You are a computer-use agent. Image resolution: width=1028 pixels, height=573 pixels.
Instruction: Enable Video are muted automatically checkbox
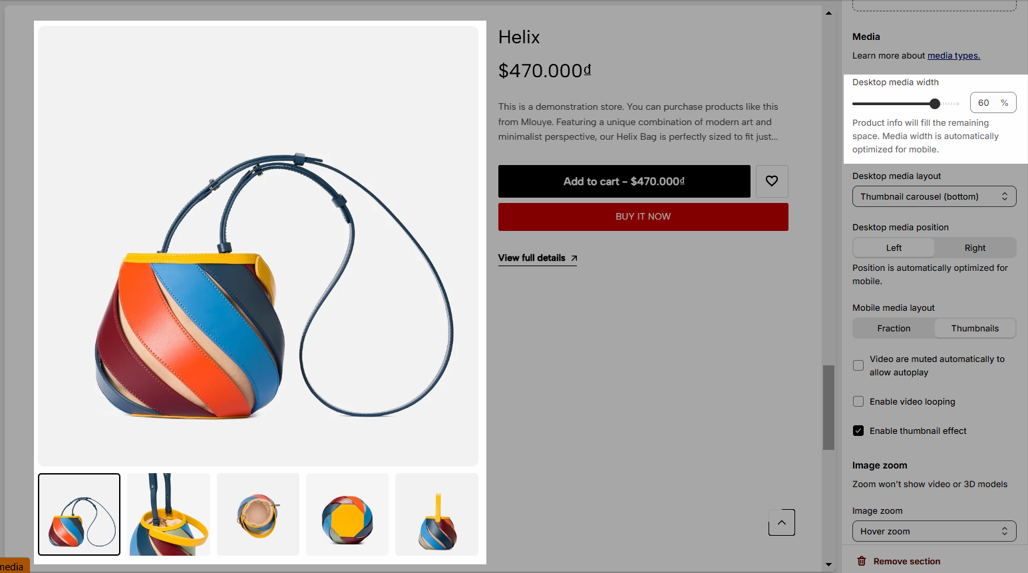(x=858, y=365)
